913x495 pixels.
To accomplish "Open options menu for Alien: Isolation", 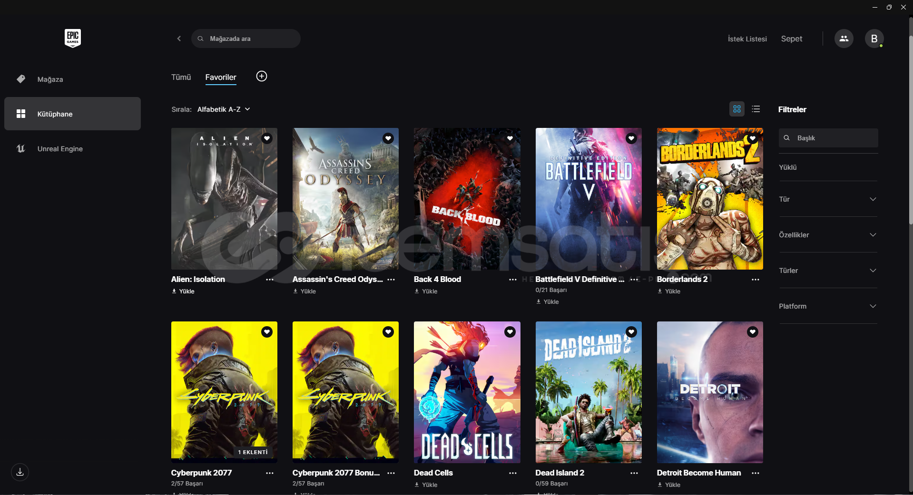I will tap(270, 280).
